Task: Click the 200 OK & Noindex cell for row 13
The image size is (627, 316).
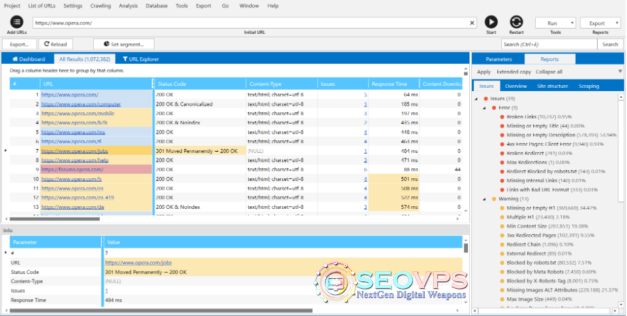Action: pyautogui.click(x=200, y=207)
